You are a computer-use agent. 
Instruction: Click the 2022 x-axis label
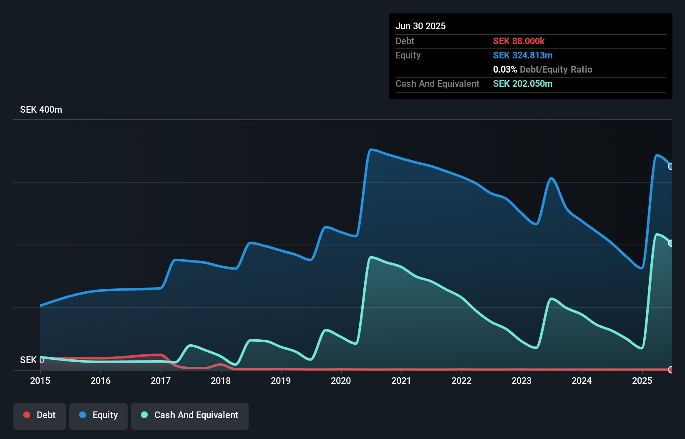click(461, 381)
